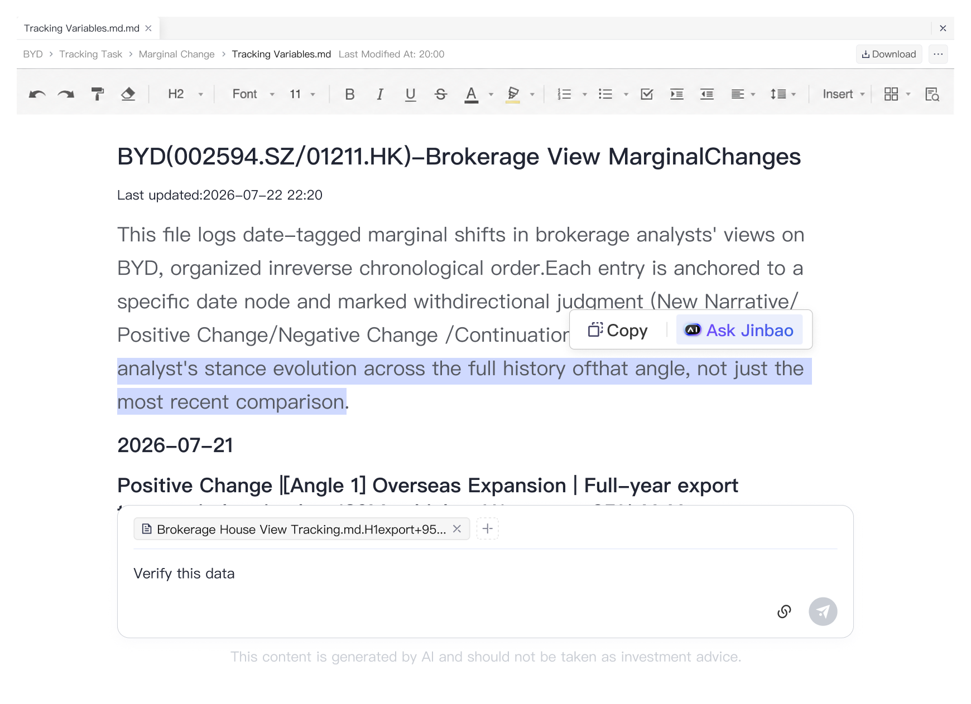Open the grid layout options
The image size is (971, 704).
click(x=897, y=94)
